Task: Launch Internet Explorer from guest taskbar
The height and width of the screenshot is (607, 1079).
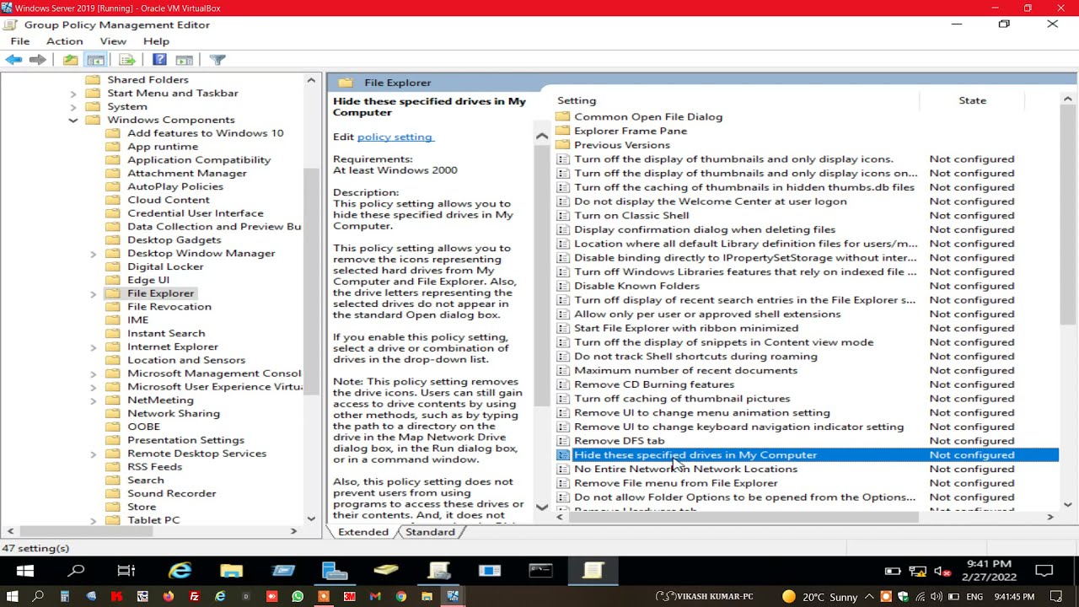Action: 180,571
